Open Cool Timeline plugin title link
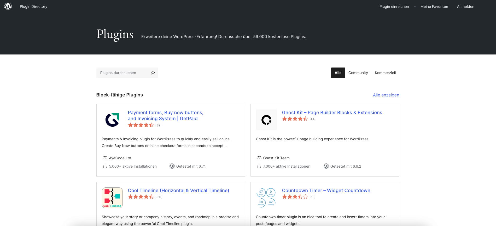This screenshot has width=496, height=226. 178,190
